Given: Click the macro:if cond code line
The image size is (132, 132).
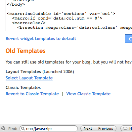Looking at the screenshot, I should [57, 18].
